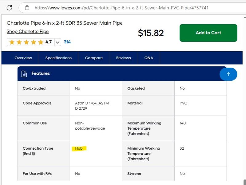The height and width of the screenshot is (185, 246).
Task: Click the 140 temperature value
Action: pyautogui.click(x=183, y=123)
